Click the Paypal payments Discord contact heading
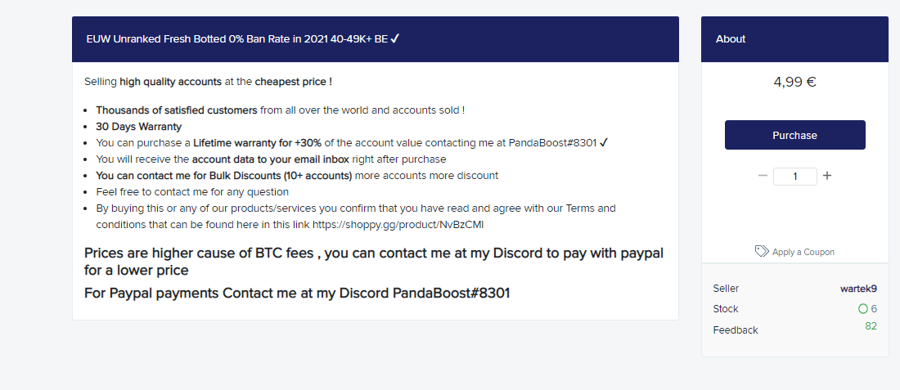Screen dimensions: 900x390 pyautogui.click(x=297, y=293)
